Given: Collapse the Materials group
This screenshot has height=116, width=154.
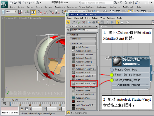Looking at the screenshot, I should 82,35.
